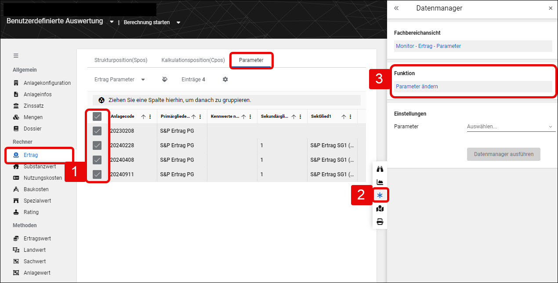Image resolution: width=558 pixels, height=283 pixels.
Task: Open the chart icon in side toolbar
Action: [380, 182]
